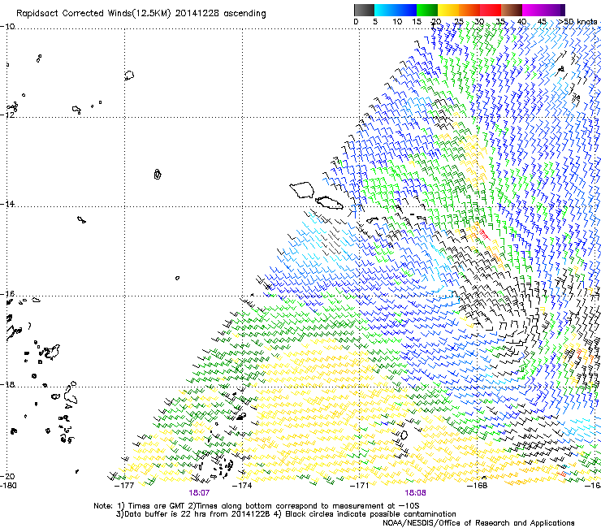The width and height of the screenshot is (601, 528).
Task: Click the map title 'Rapidsact Corrected Winds(12.5KM)'
Action: tap(93, 14)
